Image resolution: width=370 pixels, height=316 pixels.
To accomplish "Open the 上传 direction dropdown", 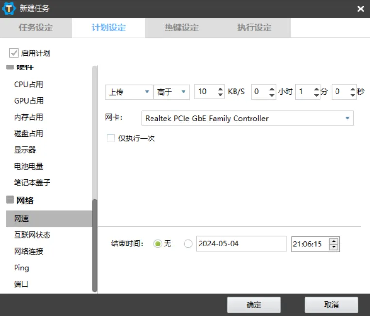I will [x=129, y=92].
